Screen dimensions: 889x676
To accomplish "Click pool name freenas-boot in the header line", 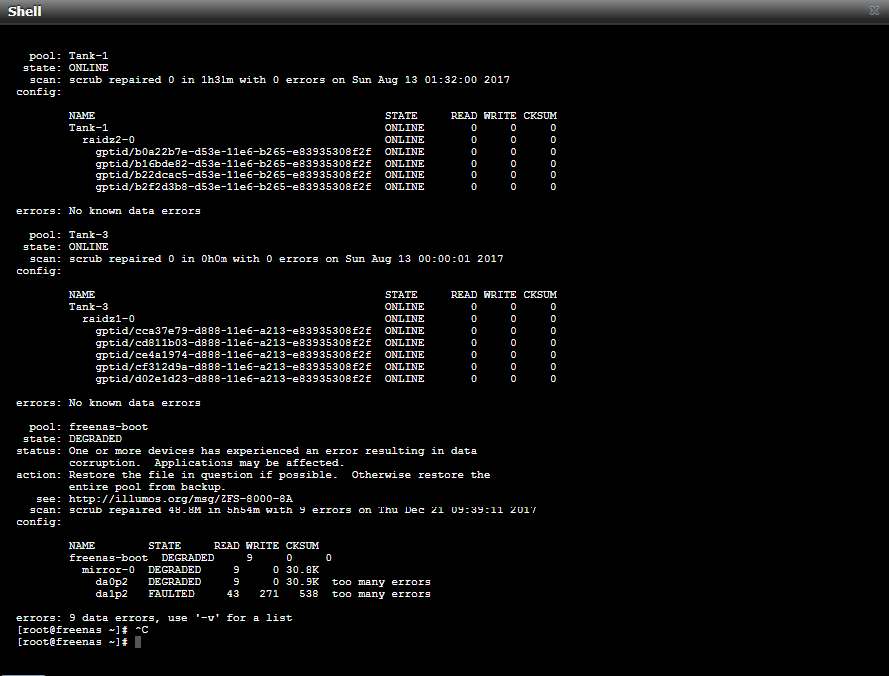I will (108, 427).
